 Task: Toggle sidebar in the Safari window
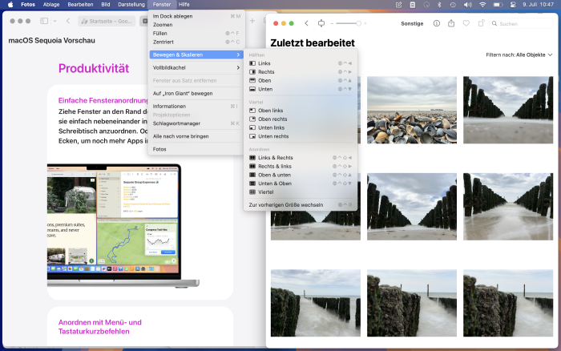[x=44, y=21]
